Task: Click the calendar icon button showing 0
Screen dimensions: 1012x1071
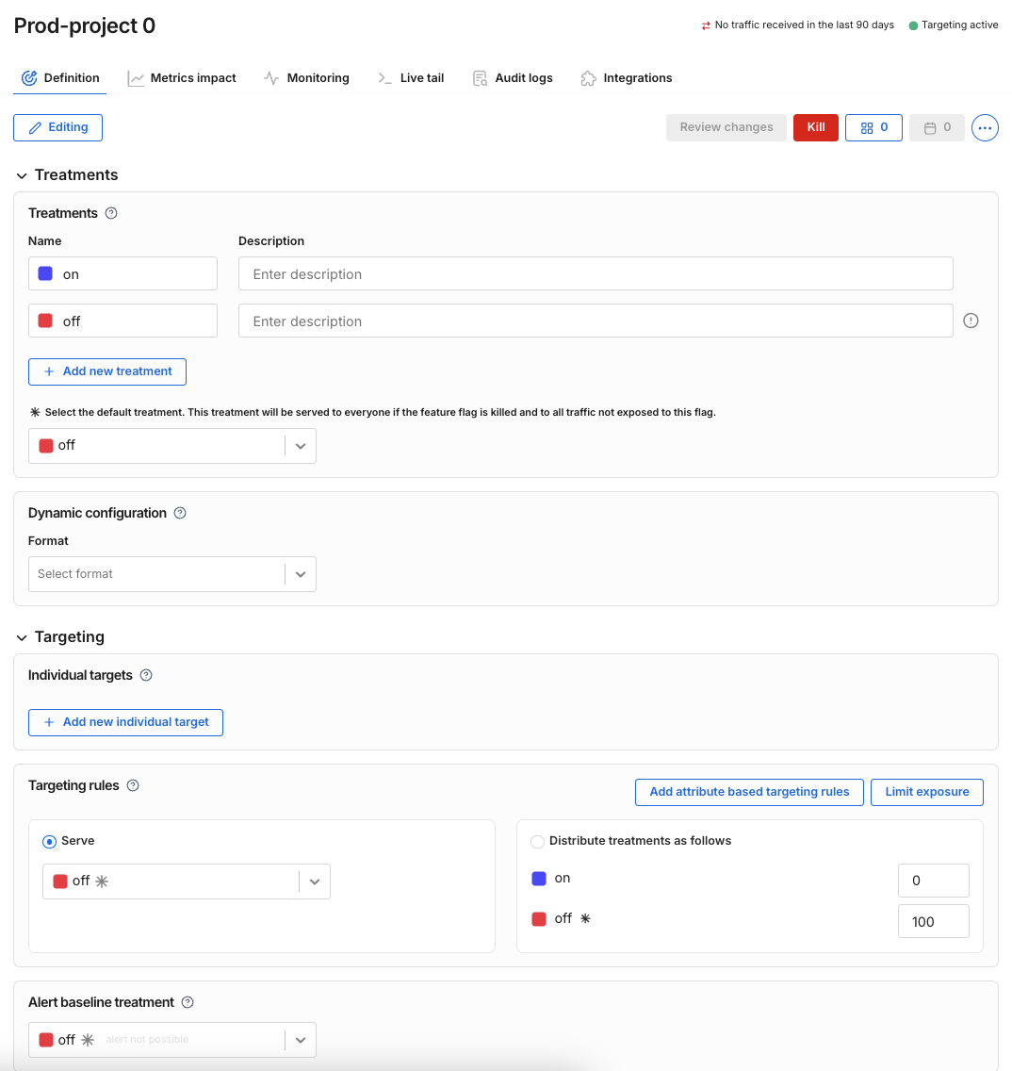Action: 937,127
